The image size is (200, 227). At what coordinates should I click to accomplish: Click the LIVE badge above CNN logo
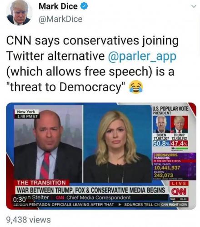(179, 183)
